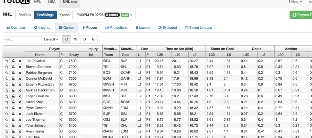Select FanDuel site button

tap(25, 15)
